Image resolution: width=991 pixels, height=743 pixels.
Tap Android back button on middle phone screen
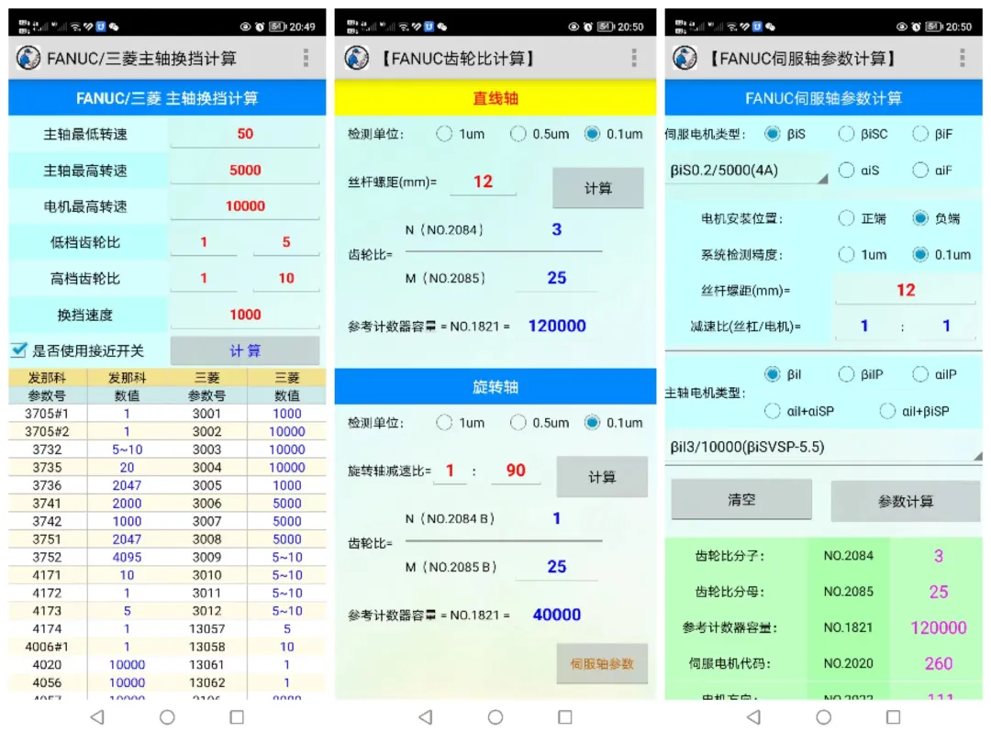point(426,716)
